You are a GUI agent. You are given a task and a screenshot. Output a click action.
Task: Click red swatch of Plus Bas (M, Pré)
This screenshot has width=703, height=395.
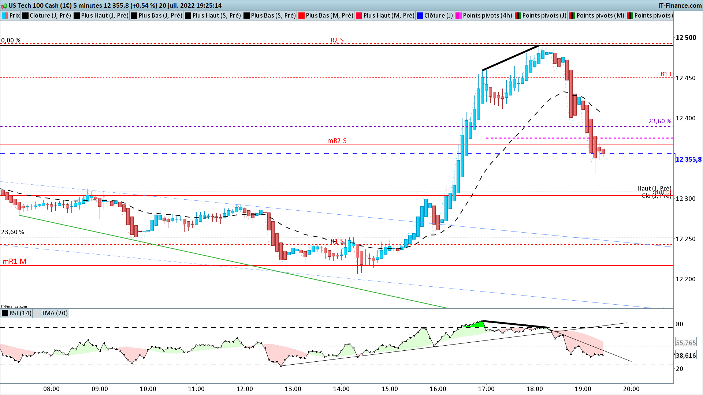(301, 15)
